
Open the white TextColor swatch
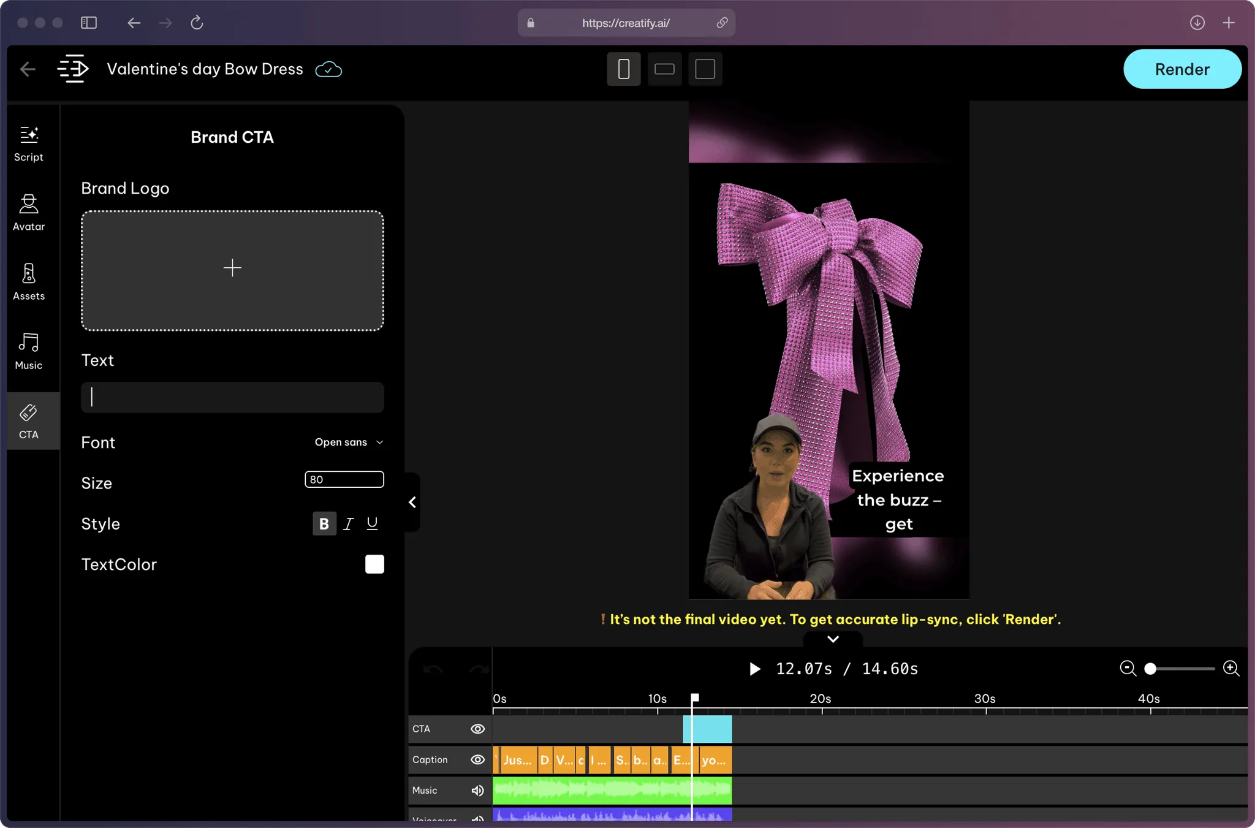click(374, 564)
